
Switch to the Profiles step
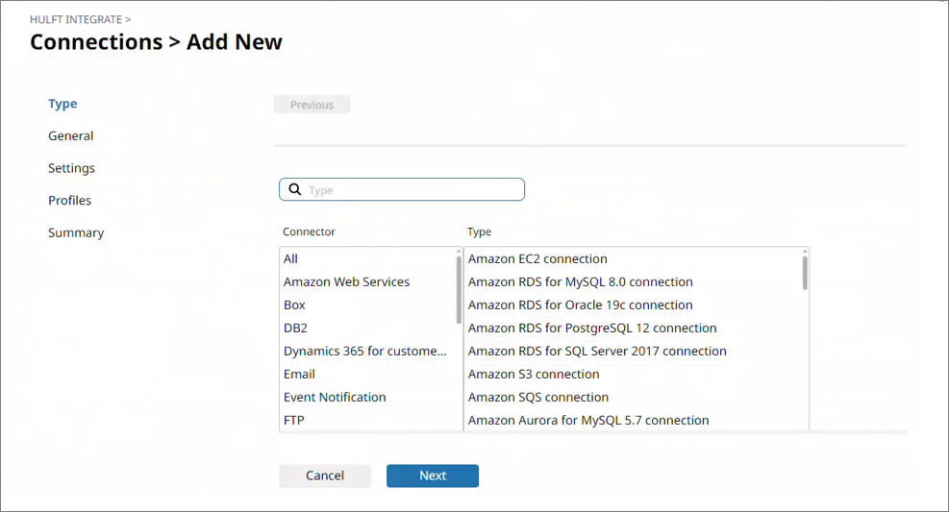(70, 201)
